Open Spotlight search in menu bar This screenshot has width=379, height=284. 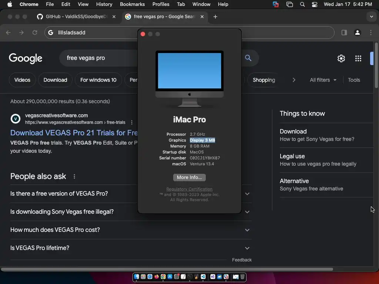point(302,4)
